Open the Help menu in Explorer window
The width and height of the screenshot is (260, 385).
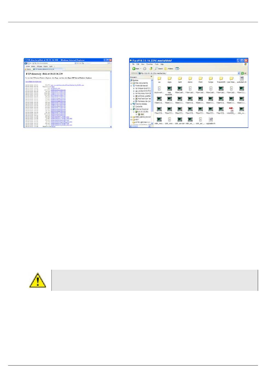point(162,64)
